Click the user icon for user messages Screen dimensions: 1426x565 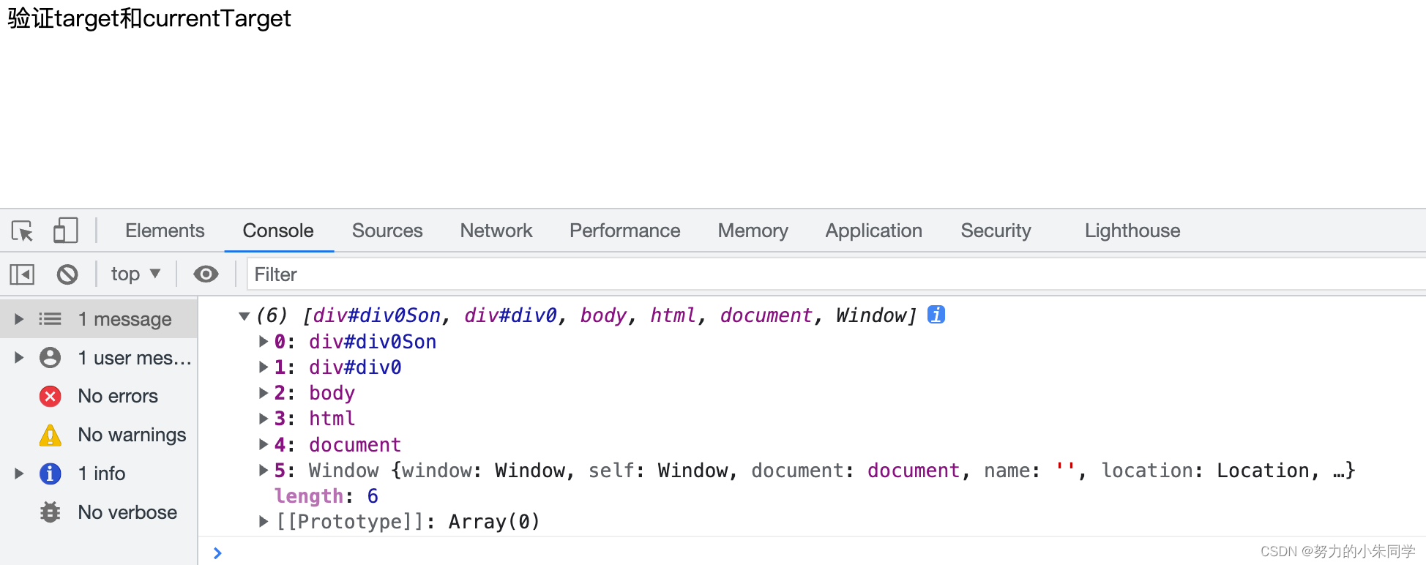pyautogui.click(x=50, y=358)
